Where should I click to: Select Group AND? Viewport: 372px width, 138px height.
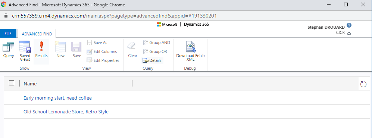(156, 43)
